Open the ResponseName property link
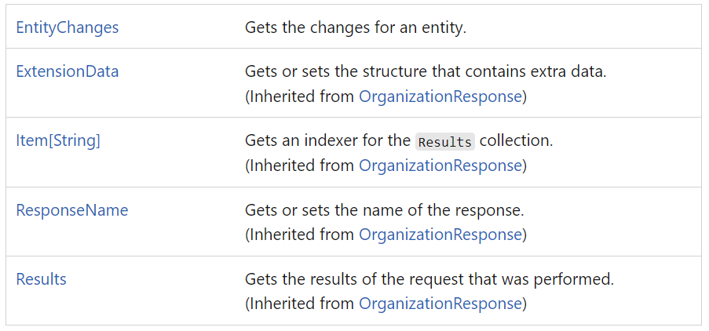 coord(72,210)
